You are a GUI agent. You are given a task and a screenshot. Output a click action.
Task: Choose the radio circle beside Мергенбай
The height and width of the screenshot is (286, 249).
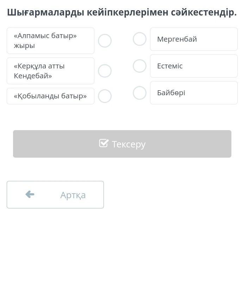[x=139, y=39]
